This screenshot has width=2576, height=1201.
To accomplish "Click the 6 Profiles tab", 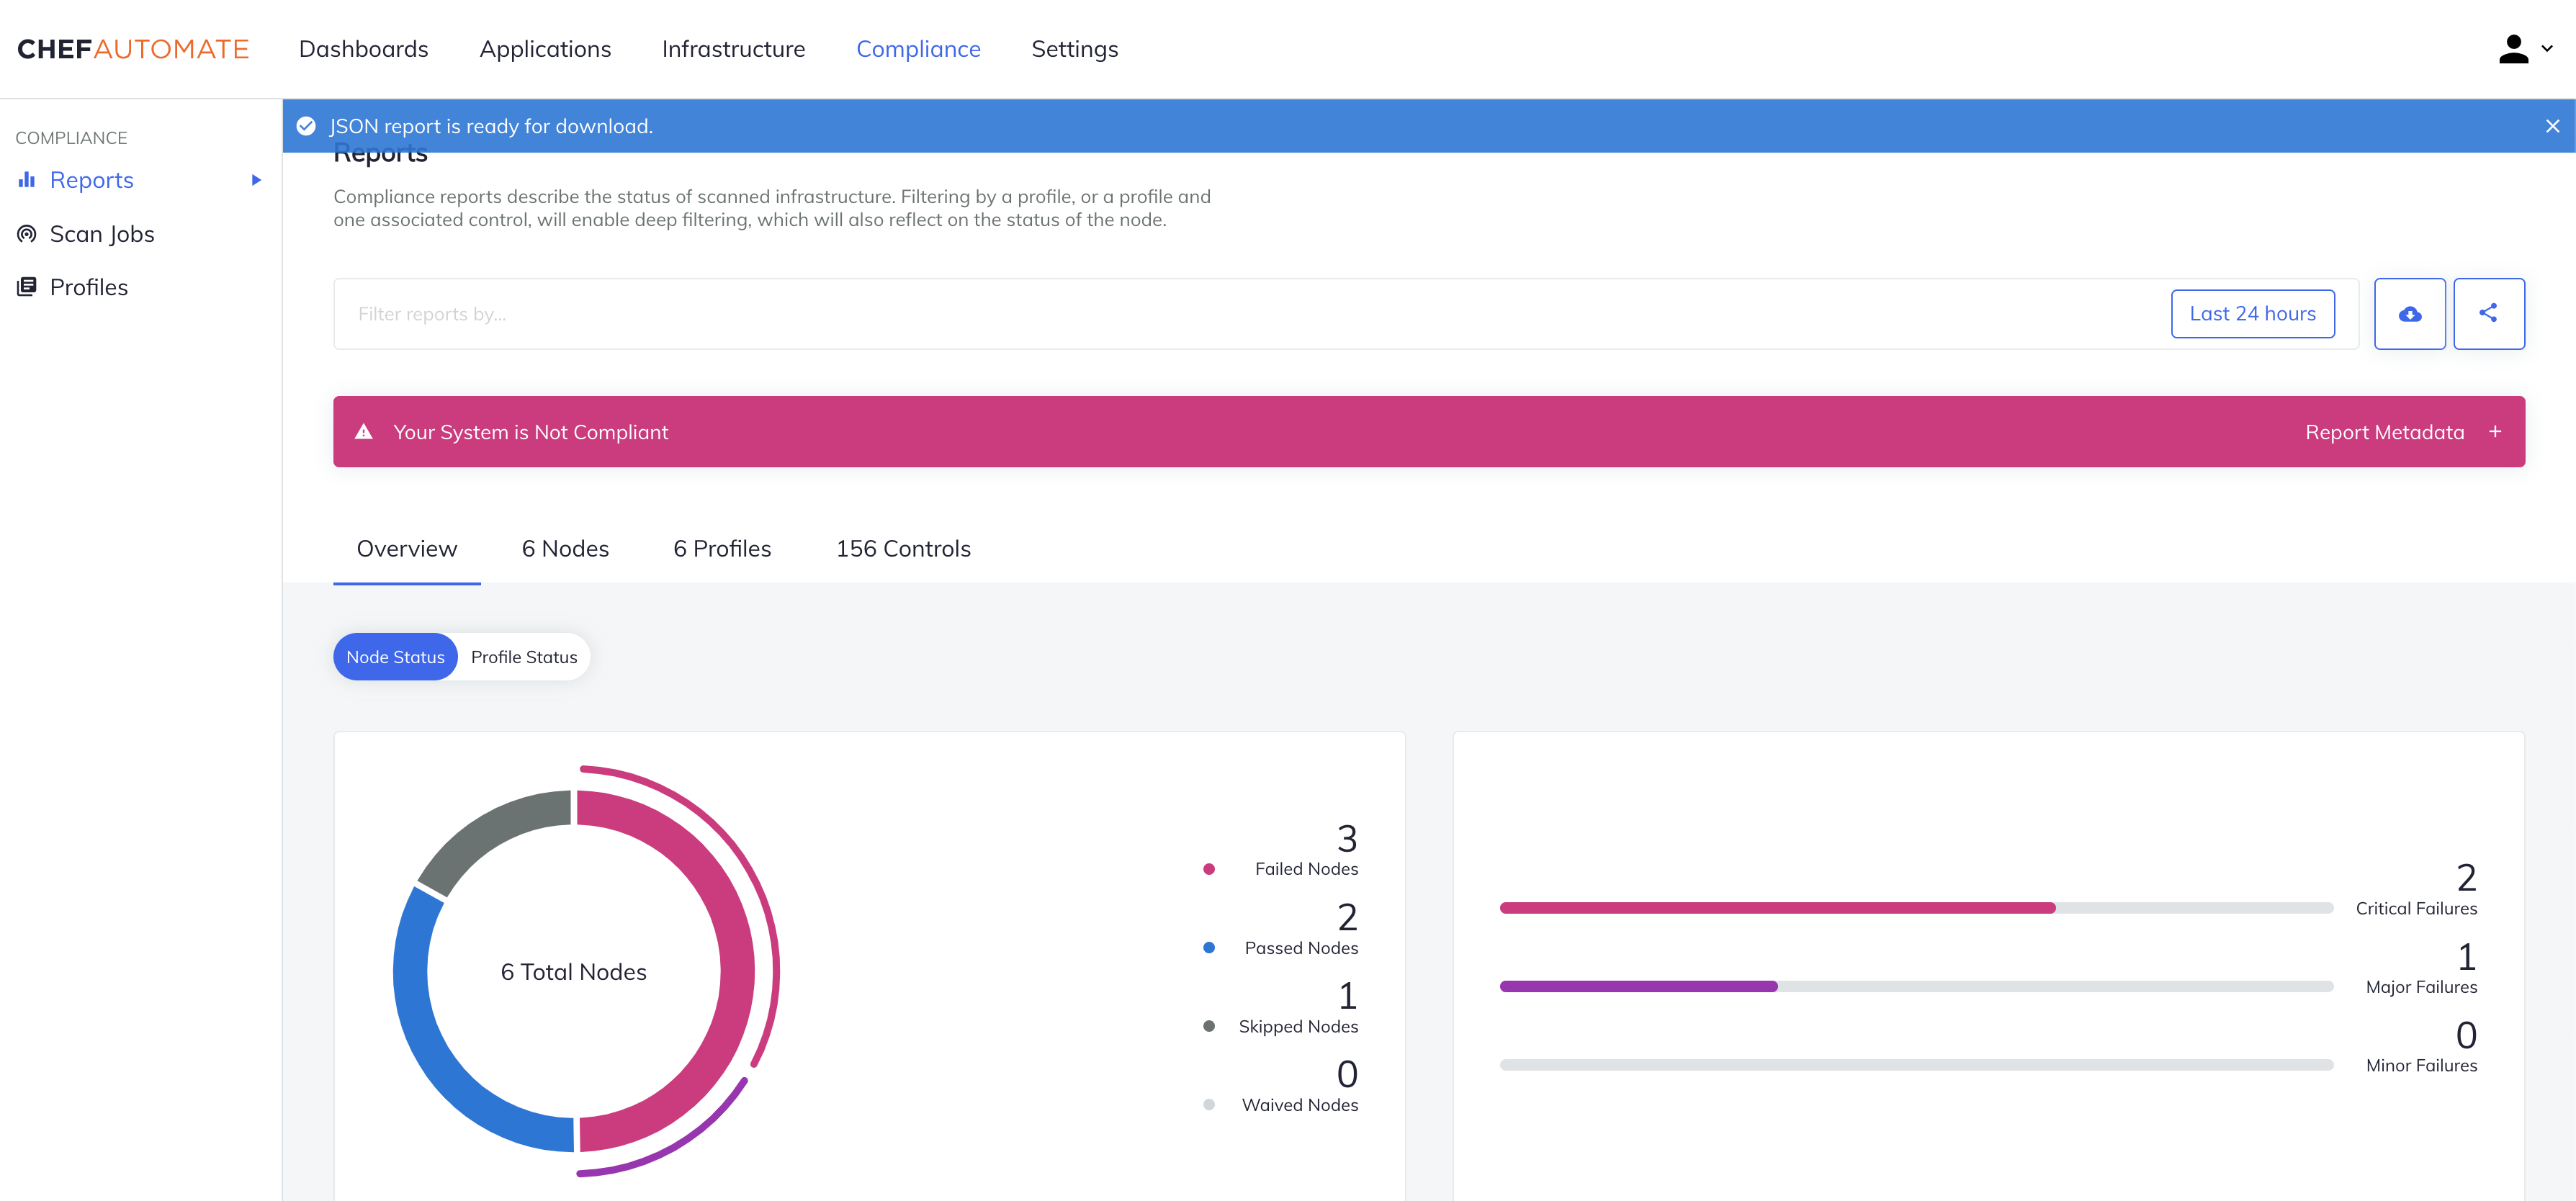I will click(x=723, y=549).
